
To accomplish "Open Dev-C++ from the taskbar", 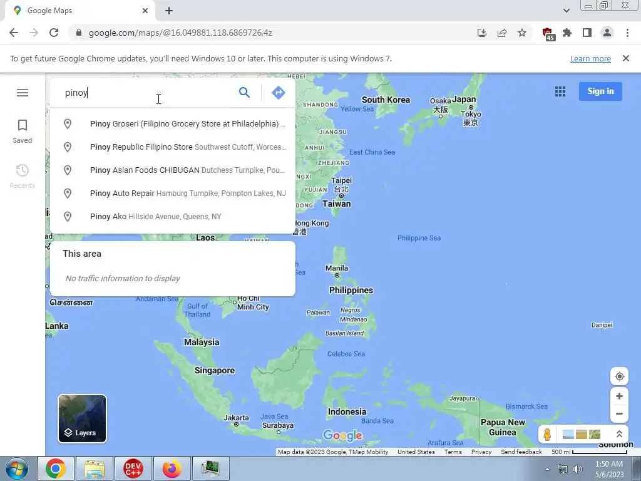I will [133, 468].
